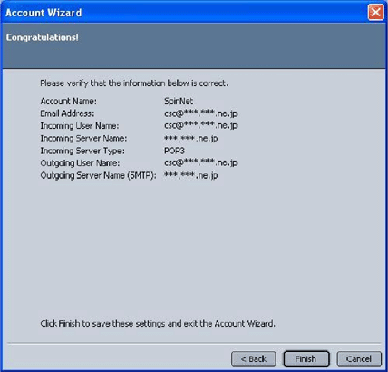Click the Incoming Server Type label

[x=82, y=151]
